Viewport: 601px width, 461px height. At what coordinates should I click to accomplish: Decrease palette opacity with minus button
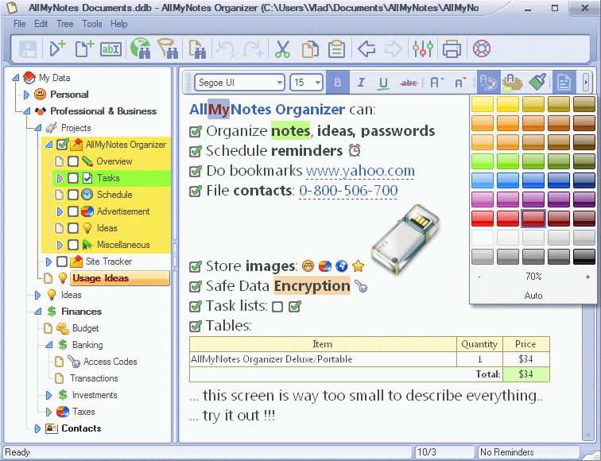tap(479, 277)
